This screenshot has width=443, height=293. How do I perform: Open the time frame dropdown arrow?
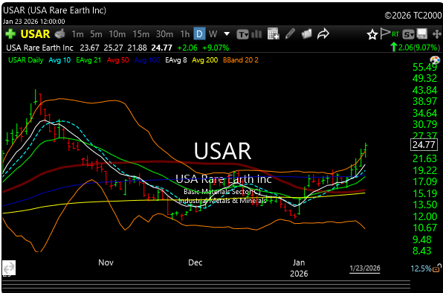pyautogui.click(x=227, y=34)
